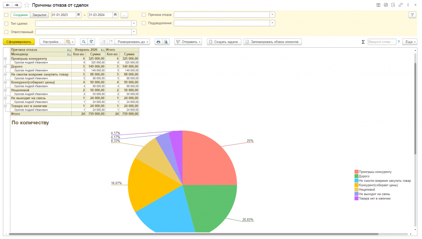The width and height of the screenshot is (422, 239).
Task: Switch date mode to Закрытия
Action: pos(39,15)
